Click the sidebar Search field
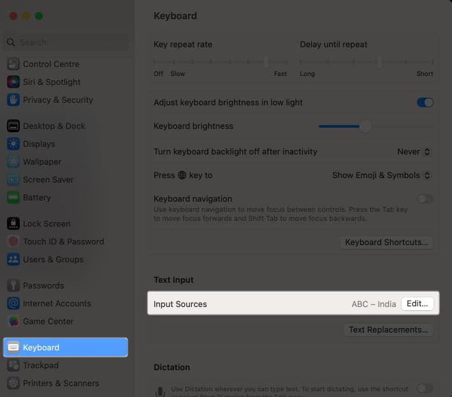This screenshot has height=397, width=452. tap(66, 42)
